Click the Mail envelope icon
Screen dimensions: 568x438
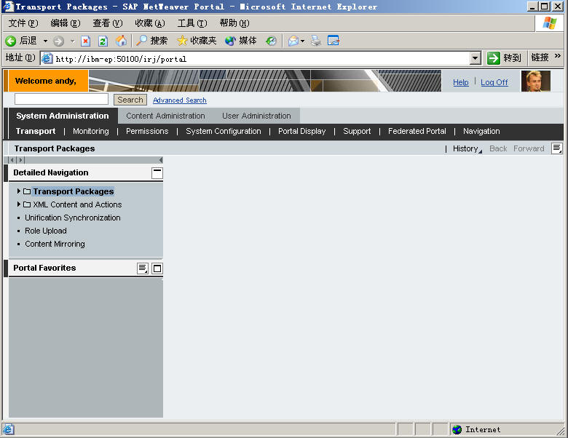[293, 41]
